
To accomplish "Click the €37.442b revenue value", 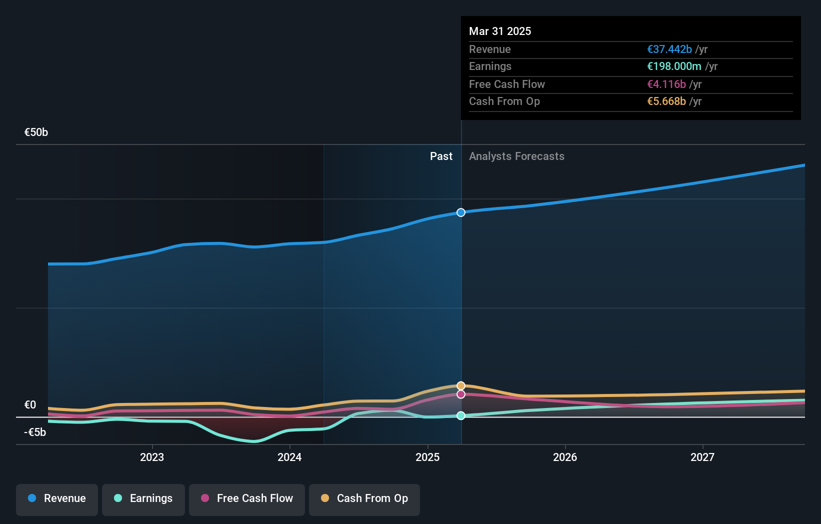I will tap(669, 49).
